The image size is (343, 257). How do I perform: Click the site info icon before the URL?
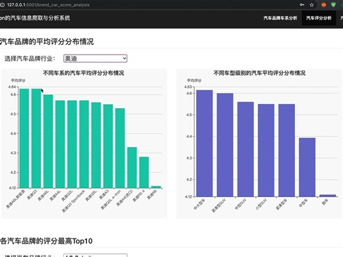[x=2, y=5]
